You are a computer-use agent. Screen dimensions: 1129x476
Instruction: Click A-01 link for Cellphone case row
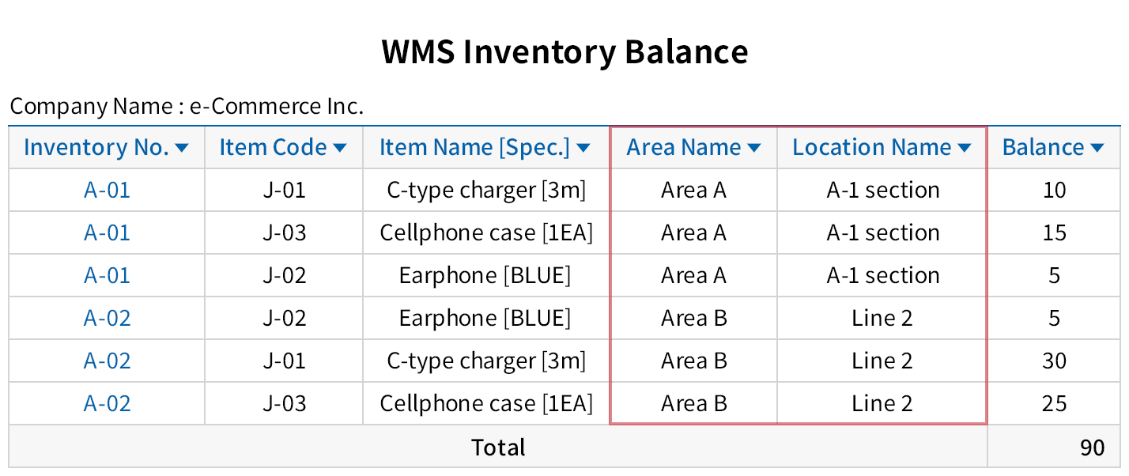tap(107, 233)
